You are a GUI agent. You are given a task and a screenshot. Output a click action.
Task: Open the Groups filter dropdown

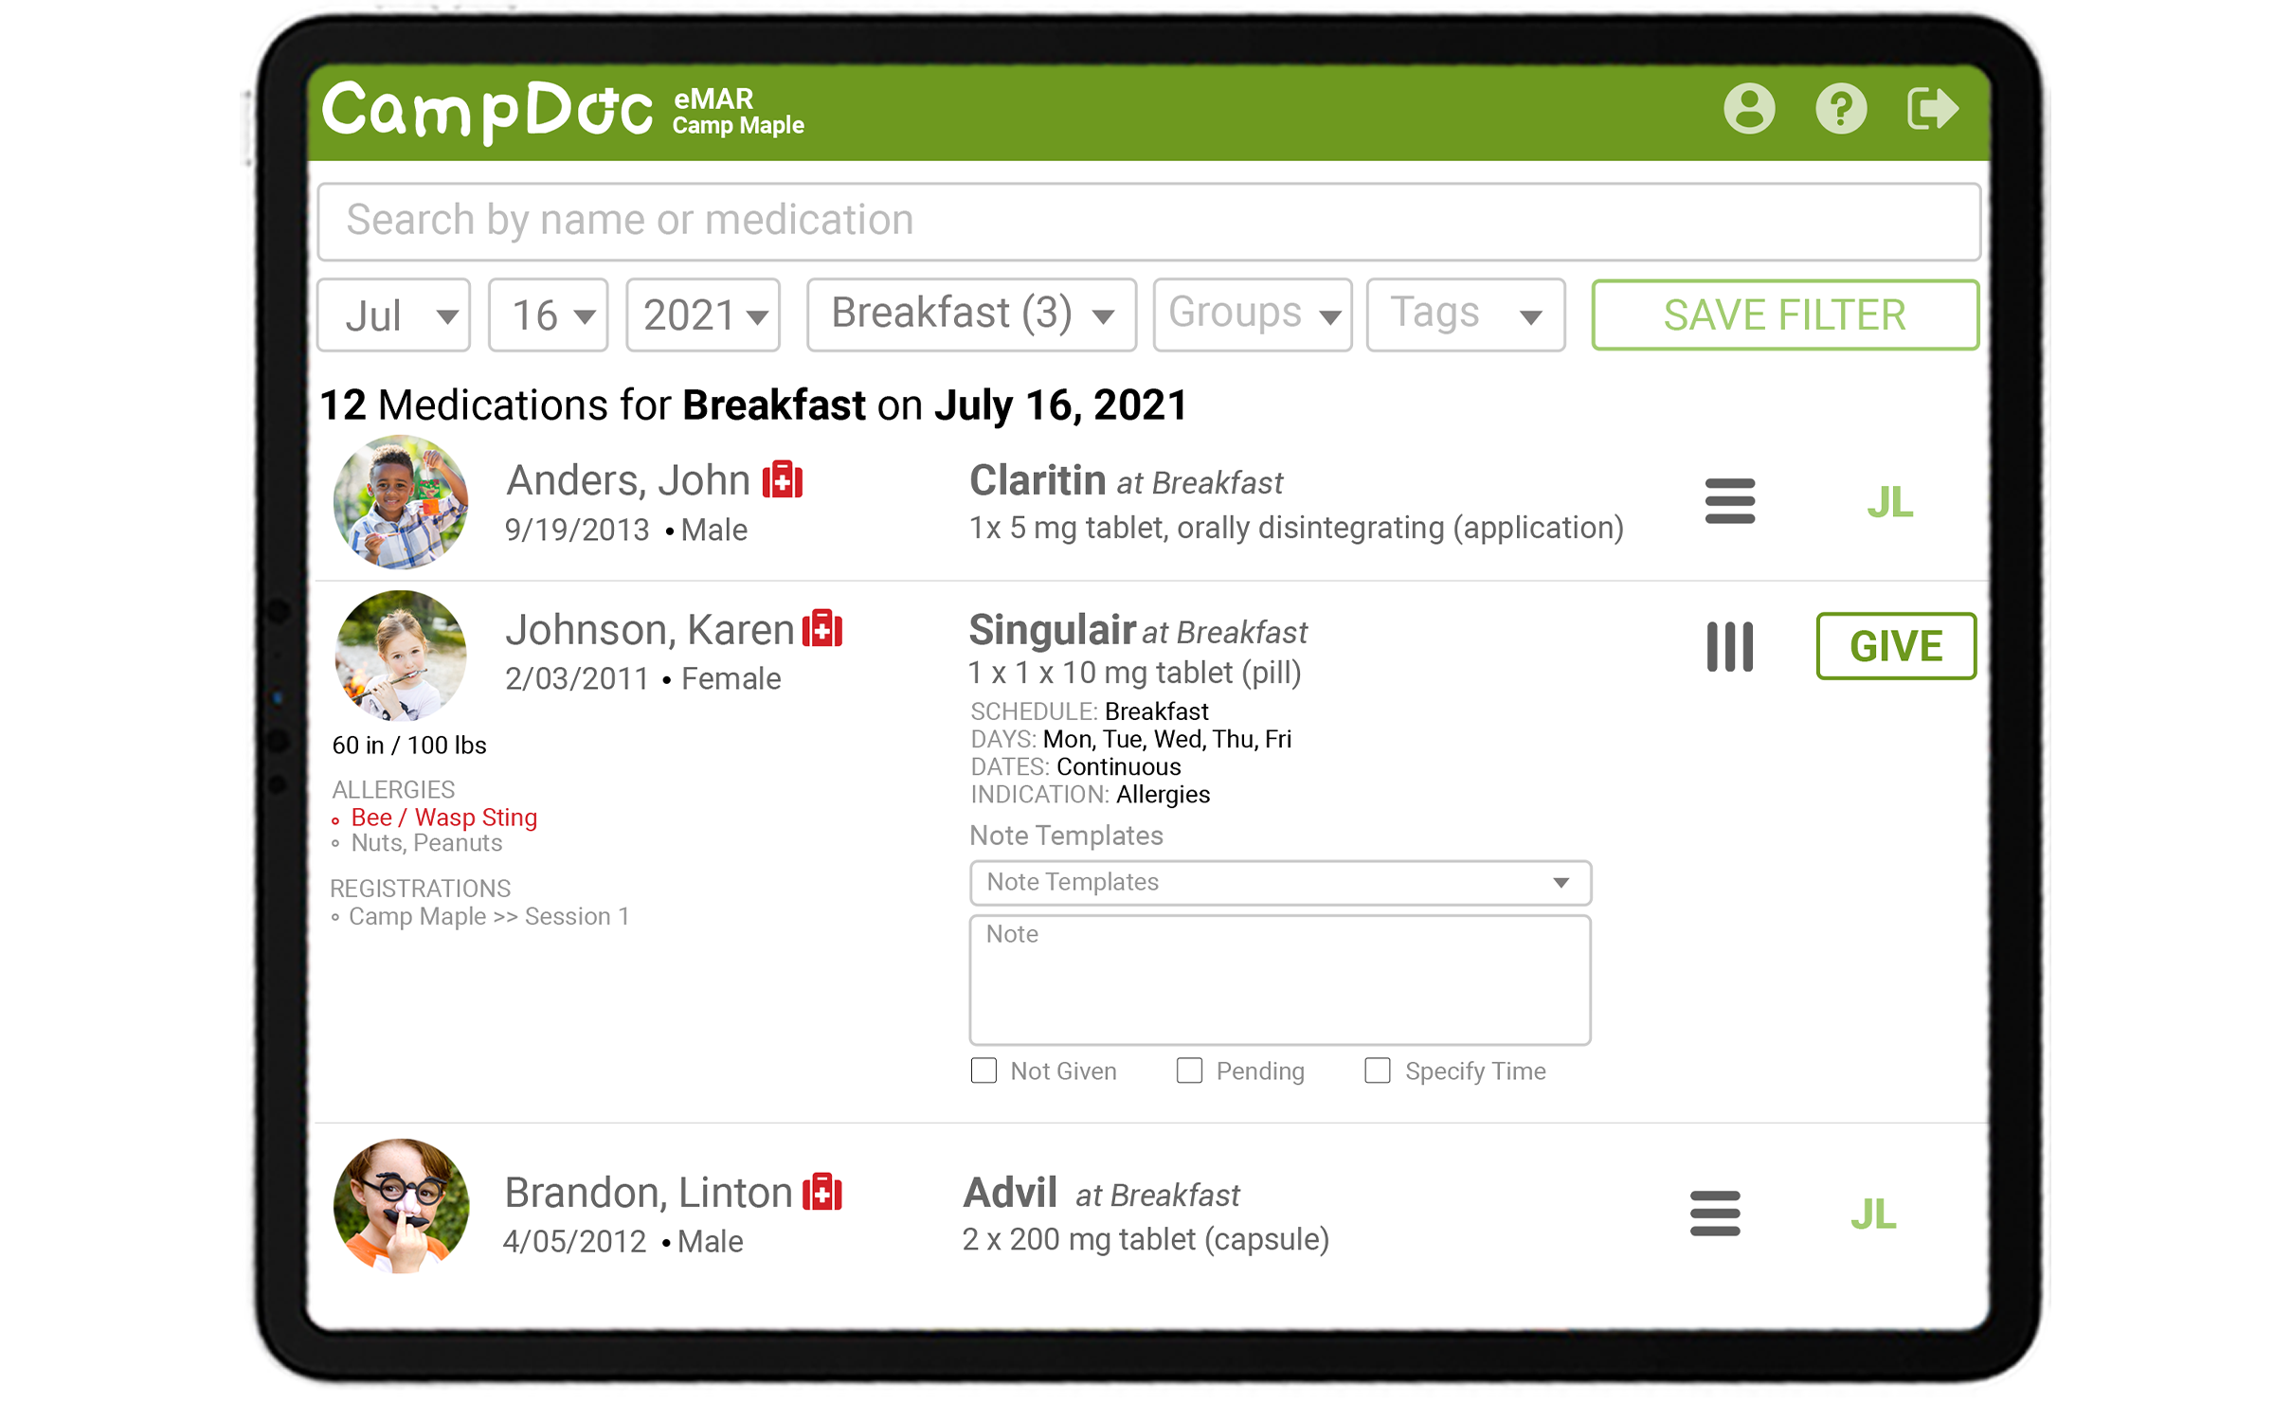point(1253,315)
